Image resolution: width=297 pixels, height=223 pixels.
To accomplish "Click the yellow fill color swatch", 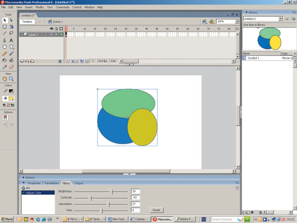I will click(11, 99).
